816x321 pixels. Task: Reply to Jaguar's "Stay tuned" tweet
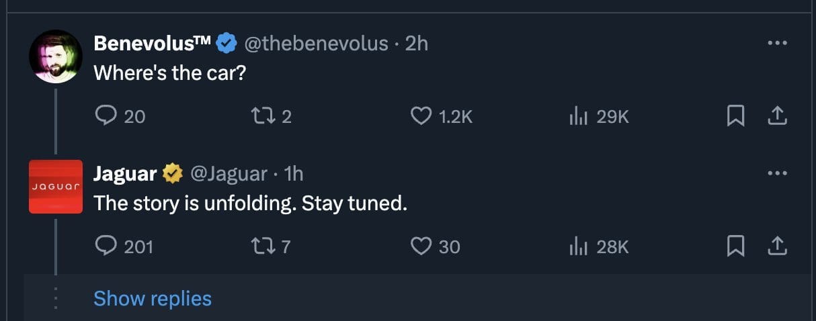(107, 246)
